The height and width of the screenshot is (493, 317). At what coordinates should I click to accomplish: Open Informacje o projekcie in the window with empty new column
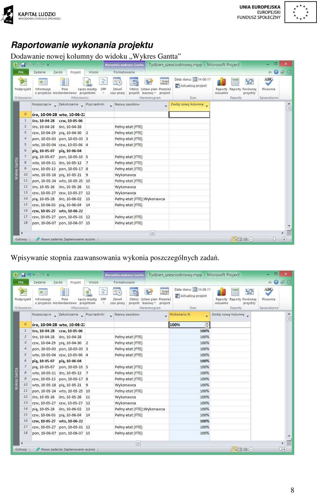43,85
